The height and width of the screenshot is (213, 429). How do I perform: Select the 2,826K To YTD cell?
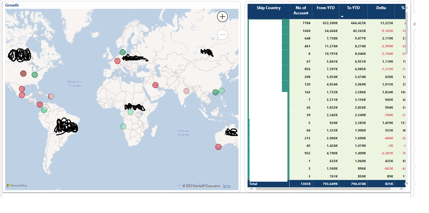[x=353, y=107]
